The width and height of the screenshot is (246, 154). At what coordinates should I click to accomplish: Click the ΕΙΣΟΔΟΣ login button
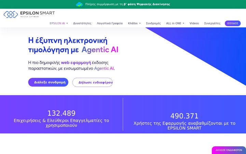tap(233, 23)
